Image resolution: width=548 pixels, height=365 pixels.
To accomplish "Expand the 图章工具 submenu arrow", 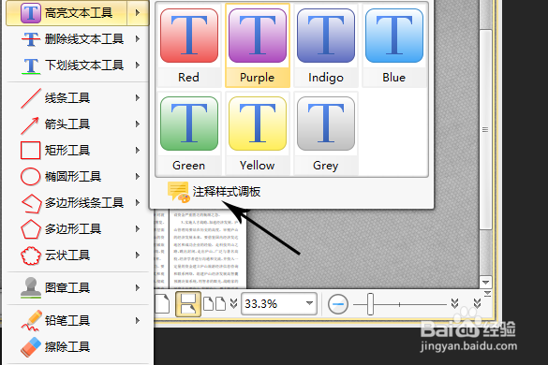I will coord(138,288).
